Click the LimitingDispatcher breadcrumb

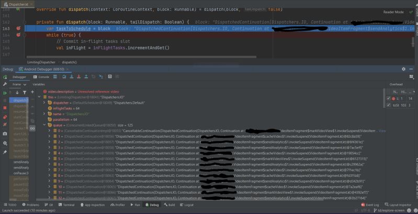point(41,62)
